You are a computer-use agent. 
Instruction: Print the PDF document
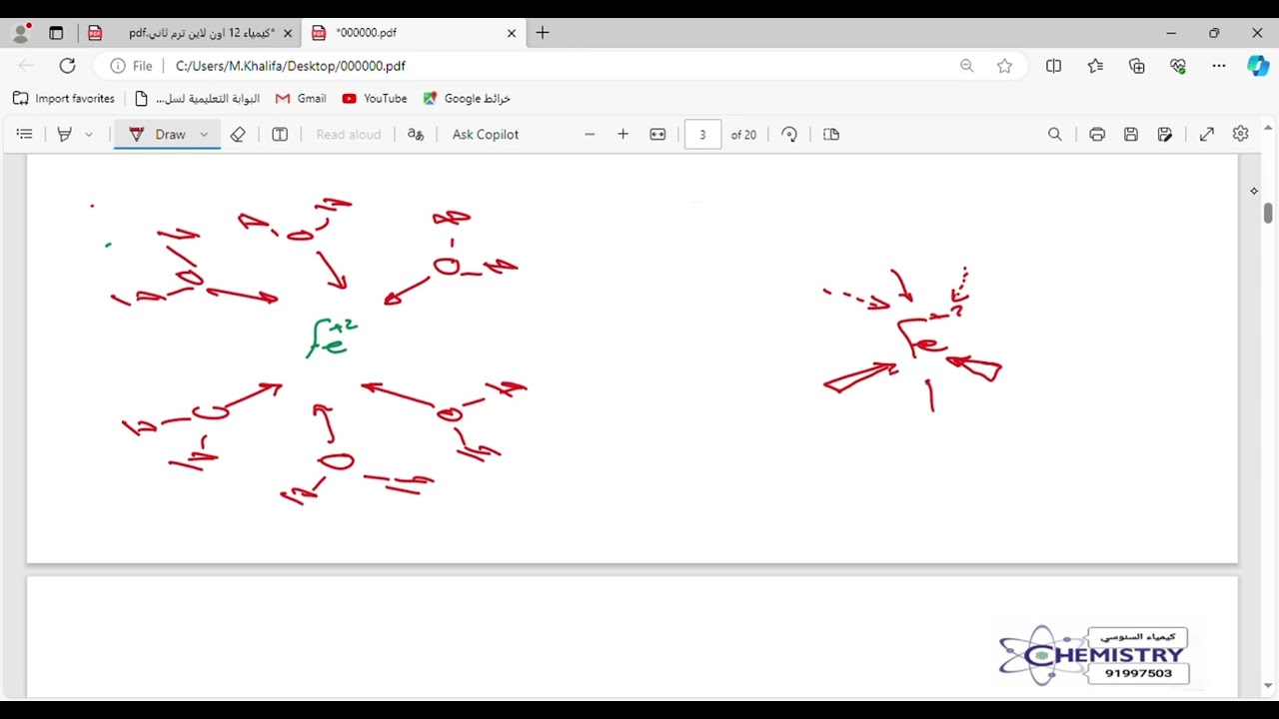(1097, 134)
